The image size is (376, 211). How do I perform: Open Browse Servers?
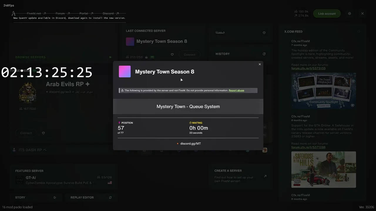click(31, 57)
